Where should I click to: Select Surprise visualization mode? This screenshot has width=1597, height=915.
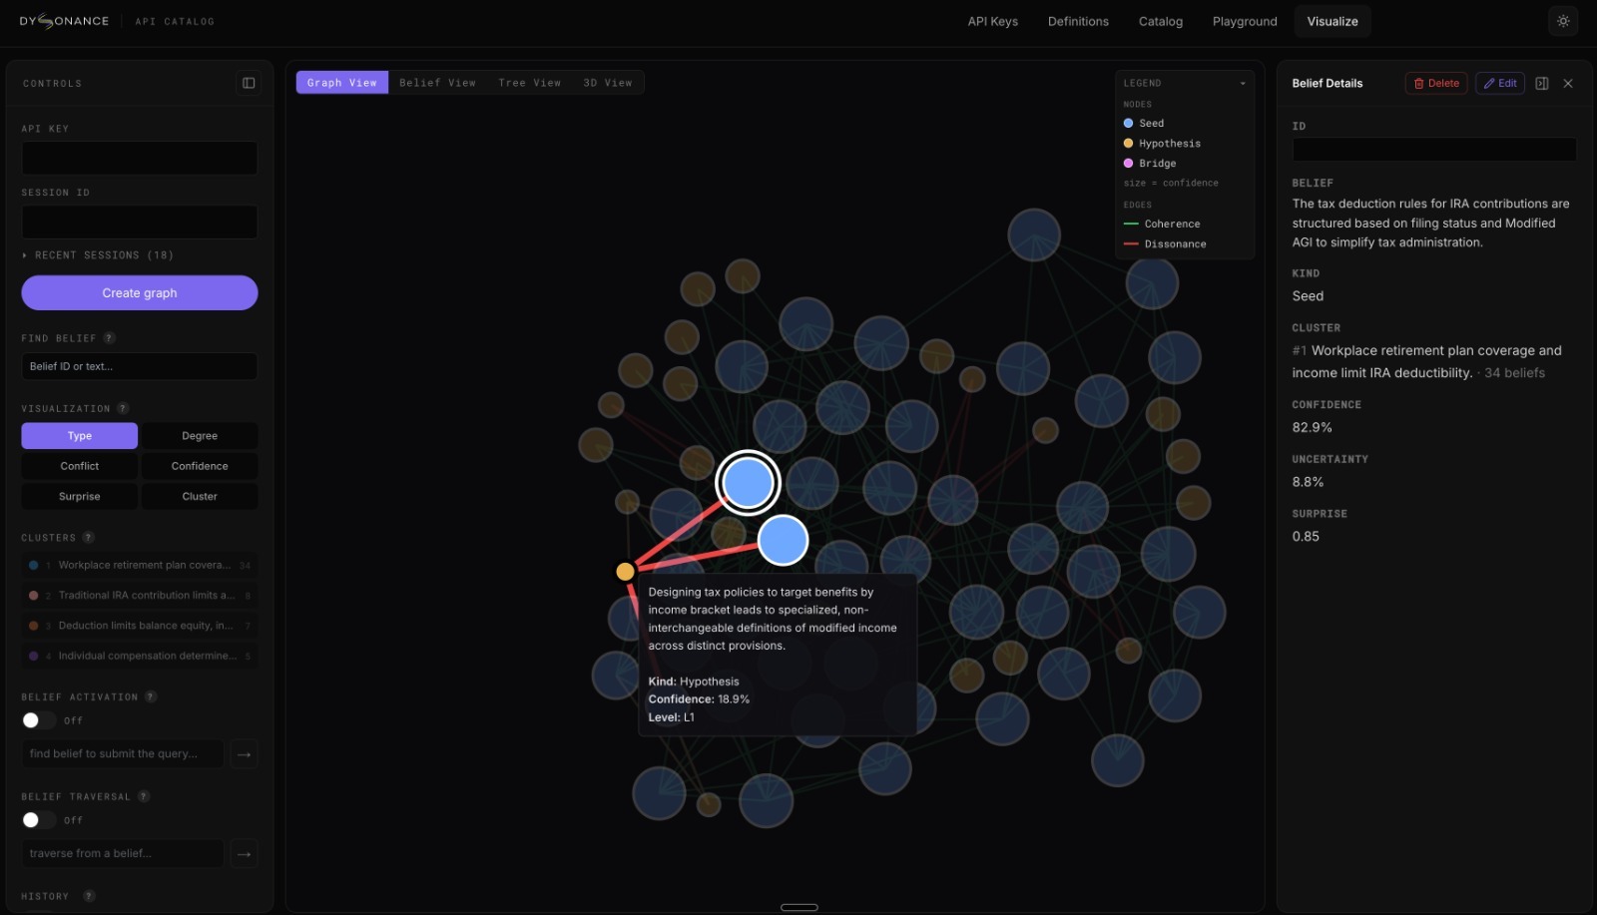tap(80, 496)
